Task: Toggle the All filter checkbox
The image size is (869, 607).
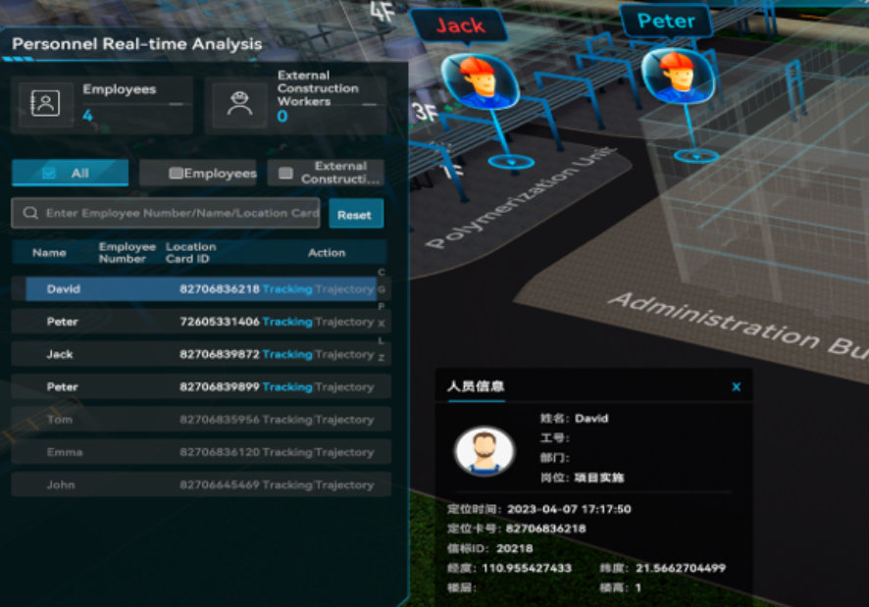Action: tap(49, 174)
